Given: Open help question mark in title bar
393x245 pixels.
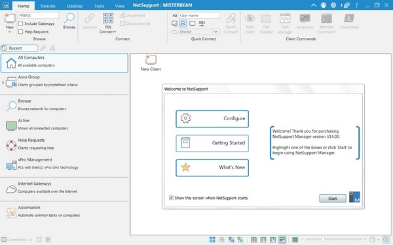Looking at the screenshot, I should click(356, 5).
